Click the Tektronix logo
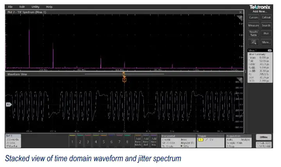The width and height of the screenshot is (281, 167). [260, 7]
